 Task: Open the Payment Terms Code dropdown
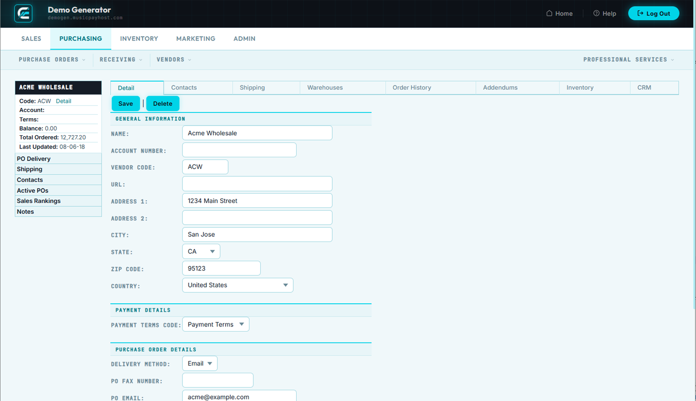point(215,324)
